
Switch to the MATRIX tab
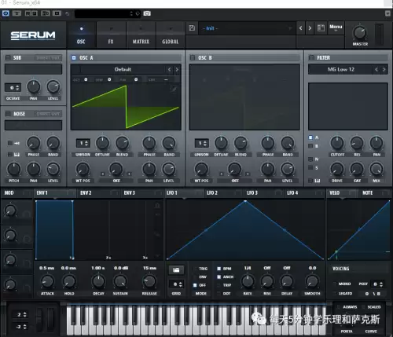[141, 35]
